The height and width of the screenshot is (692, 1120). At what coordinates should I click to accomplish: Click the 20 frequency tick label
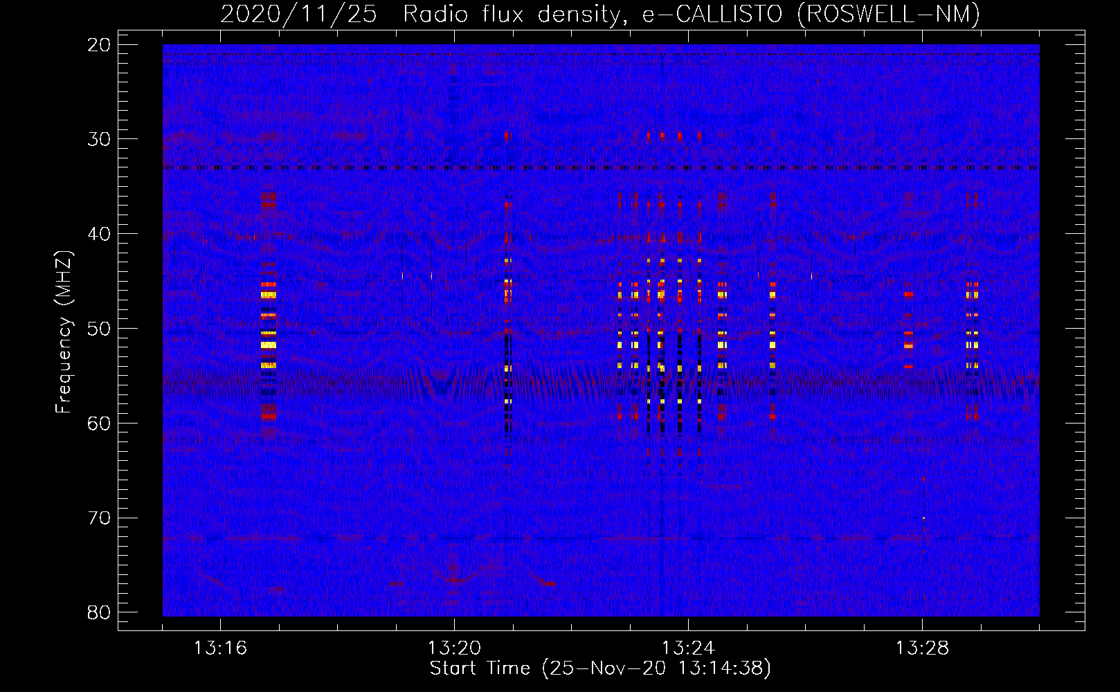pos(100,45)
